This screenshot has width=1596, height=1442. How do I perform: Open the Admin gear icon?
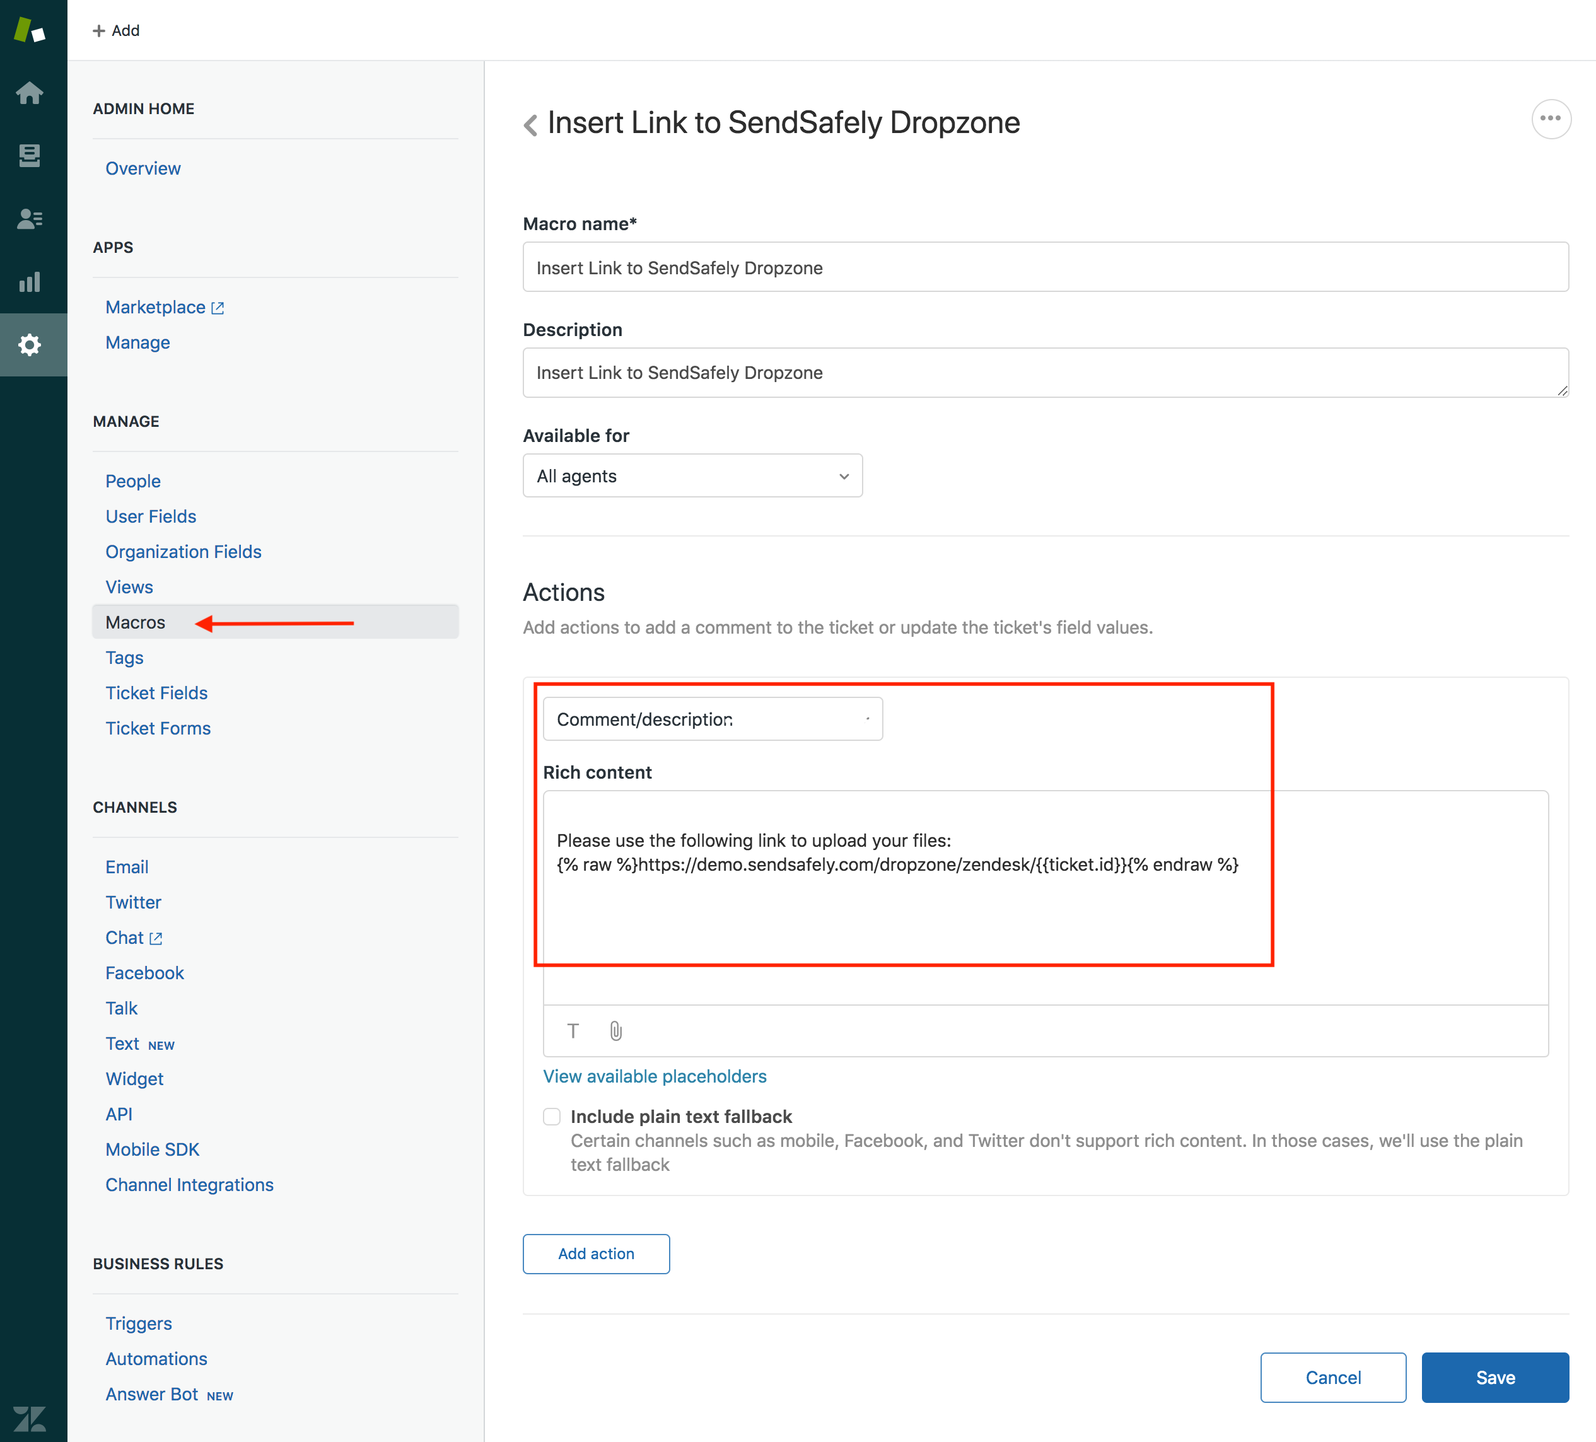(x=29, y=344)
